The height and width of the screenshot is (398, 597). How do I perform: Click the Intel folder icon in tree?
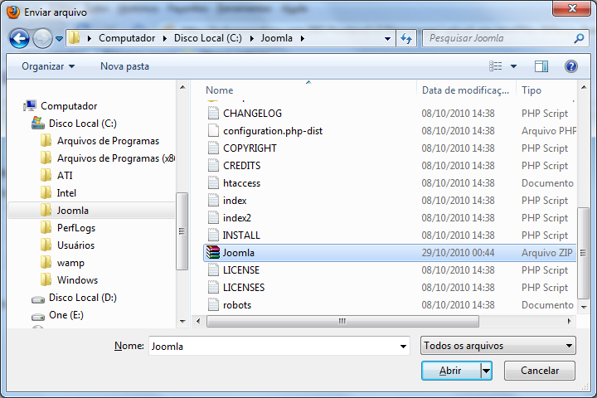click(46, 193)
